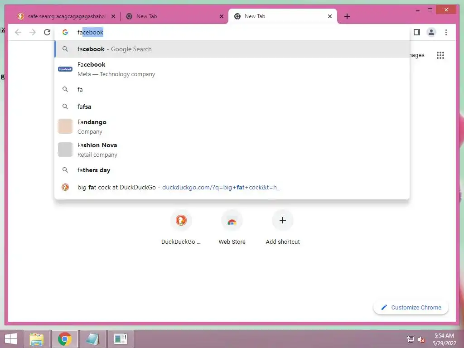The width and height of the screenshot is (464, 348).
Task: Click the DuckDuckGo icon in history suggestion
Action: click(x=65, y=187)
